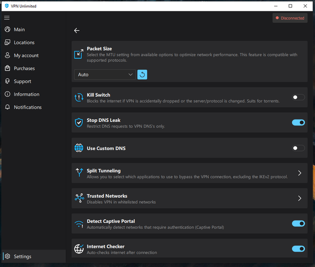
Task: Click the My account person icon
Action: pos(7,55)
